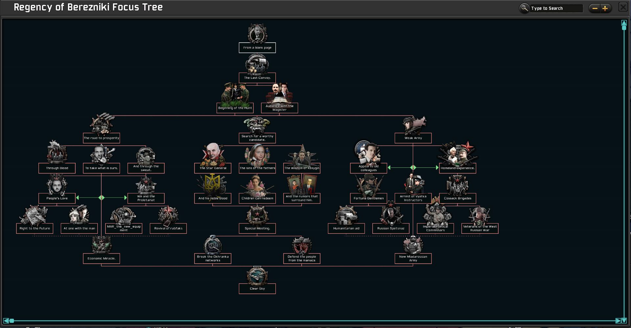Select the 'Economic Miracle' focus icon

coord(102,245)
